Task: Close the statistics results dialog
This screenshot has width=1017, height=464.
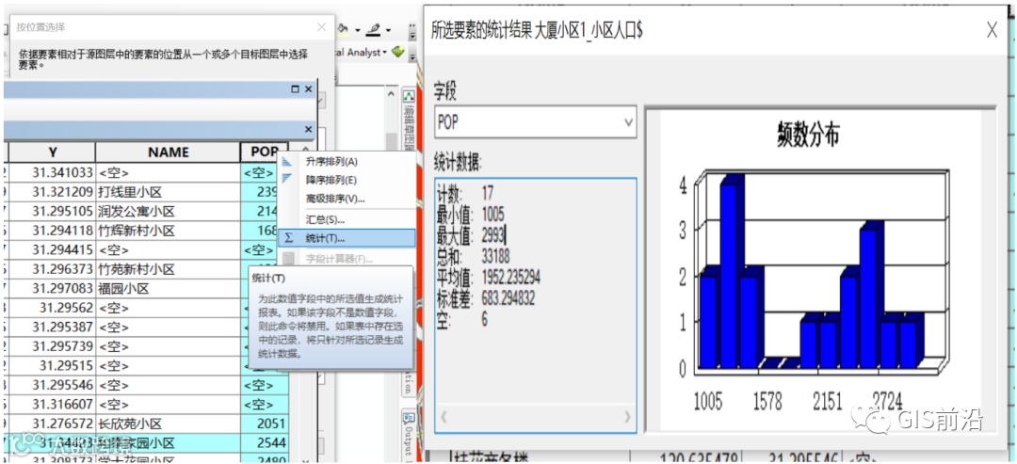Action: point(992,29)
